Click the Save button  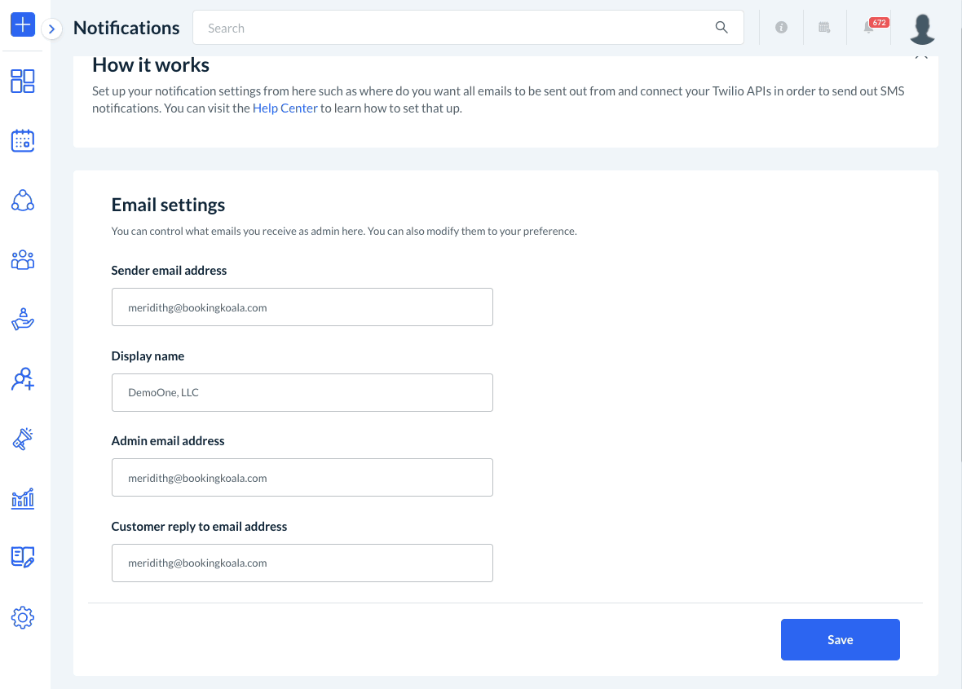pos(840,639)
